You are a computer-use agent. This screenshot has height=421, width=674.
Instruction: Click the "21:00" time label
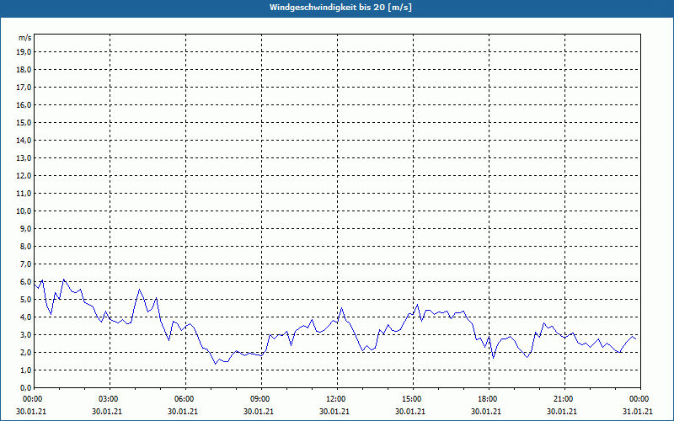[x=564, y=399]
